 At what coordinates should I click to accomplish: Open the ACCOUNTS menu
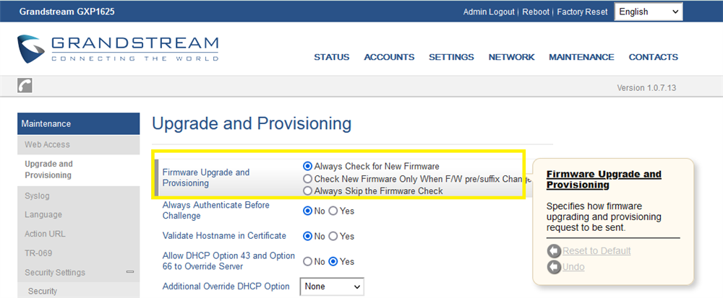pyautogui.click(x=389, y=57)
